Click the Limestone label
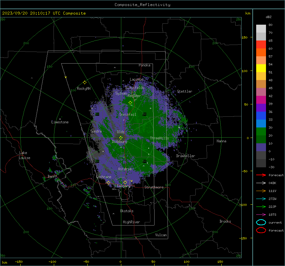The height and width of the screenshot is (266, 285). (x=60, y=122)
